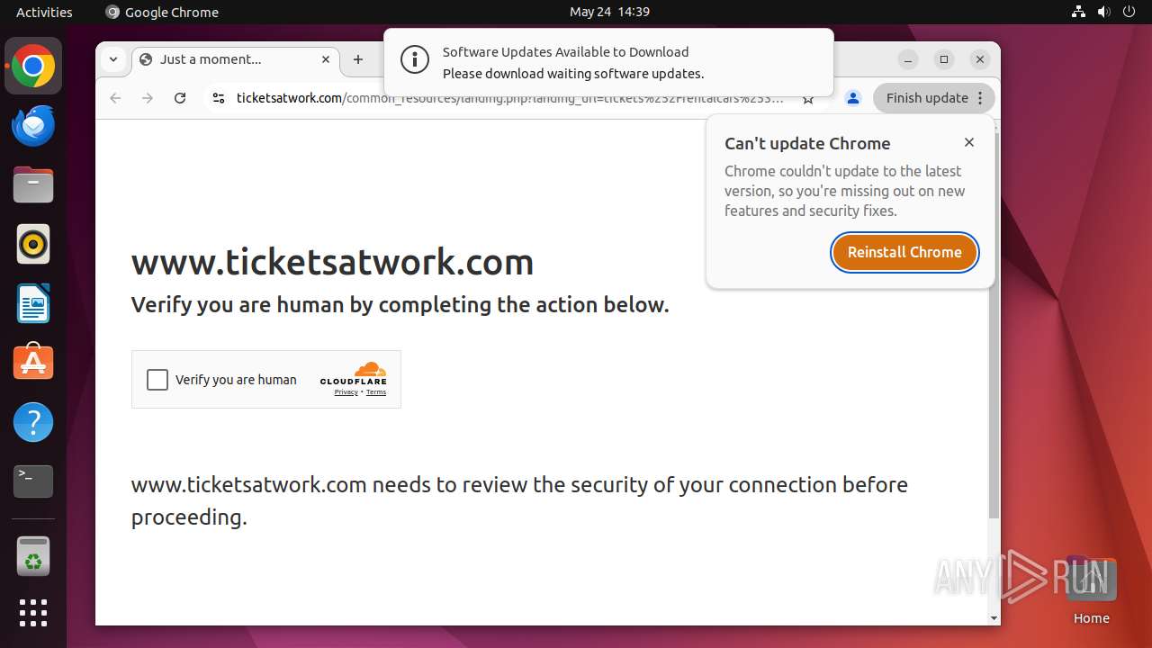Image resolution: width=1152 pixels, height=648 pixels.
Task: Check the 'Verify you are human' checkbox
Action: (157, 380)
